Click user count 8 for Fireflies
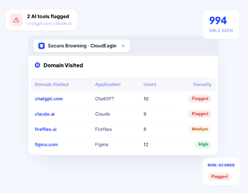The height and width of the screenshot is (193, 248). 145,129
